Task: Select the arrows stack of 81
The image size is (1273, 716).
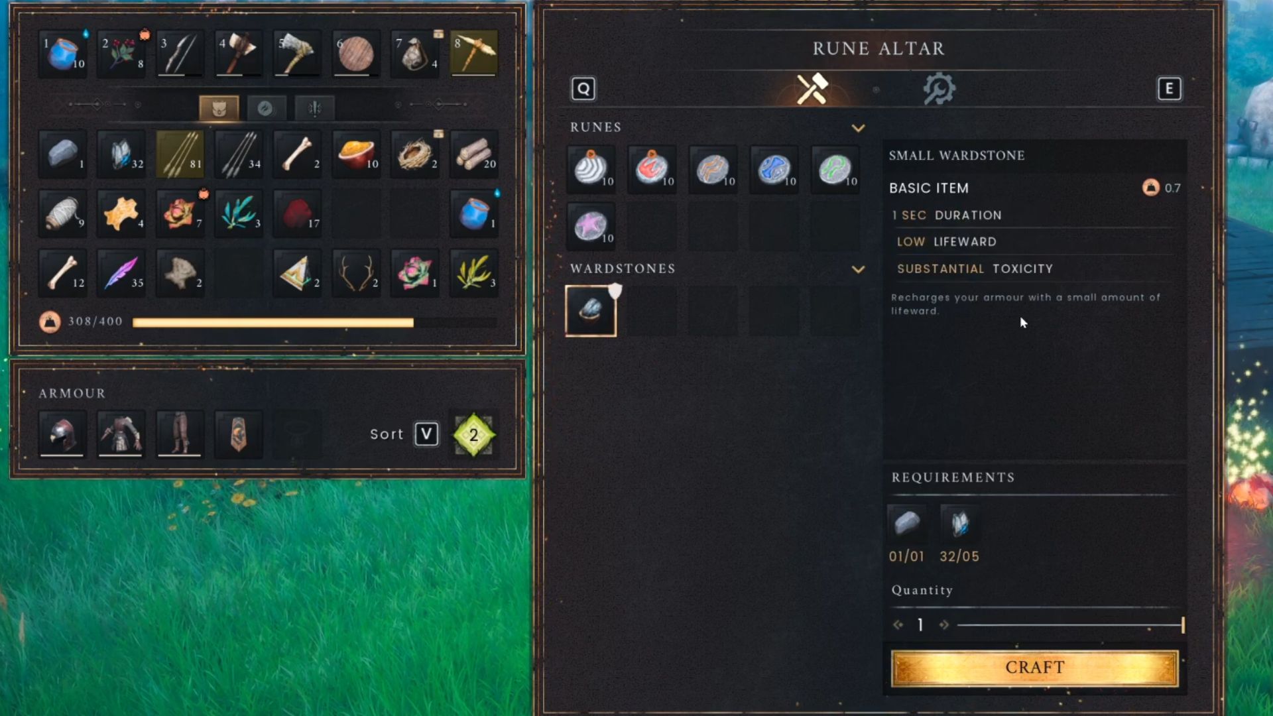Action: tap(180, 154)
